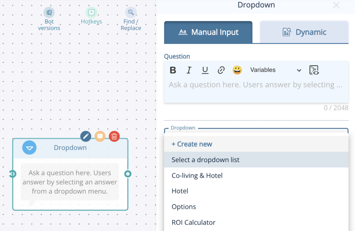Toggle italic formatting in the editor
This screenshot has height=231, width=355.
click(x=189, y=70)
